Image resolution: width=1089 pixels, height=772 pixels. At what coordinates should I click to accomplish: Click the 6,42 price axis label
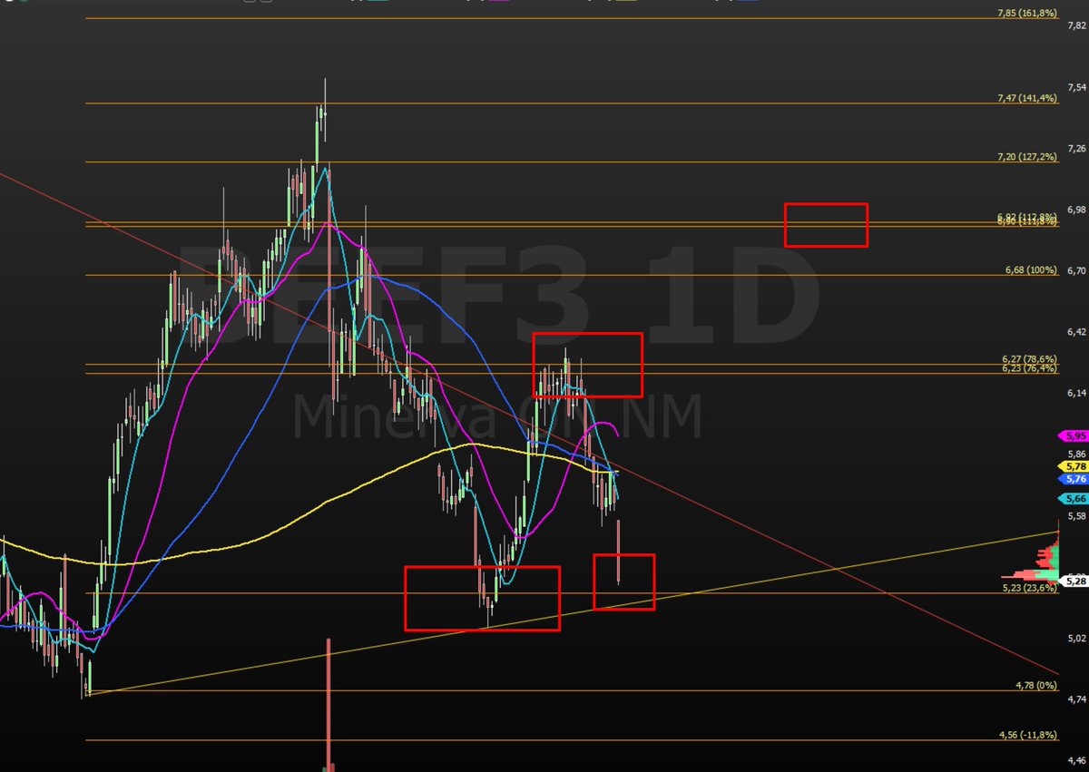[x=1077, y=332]
